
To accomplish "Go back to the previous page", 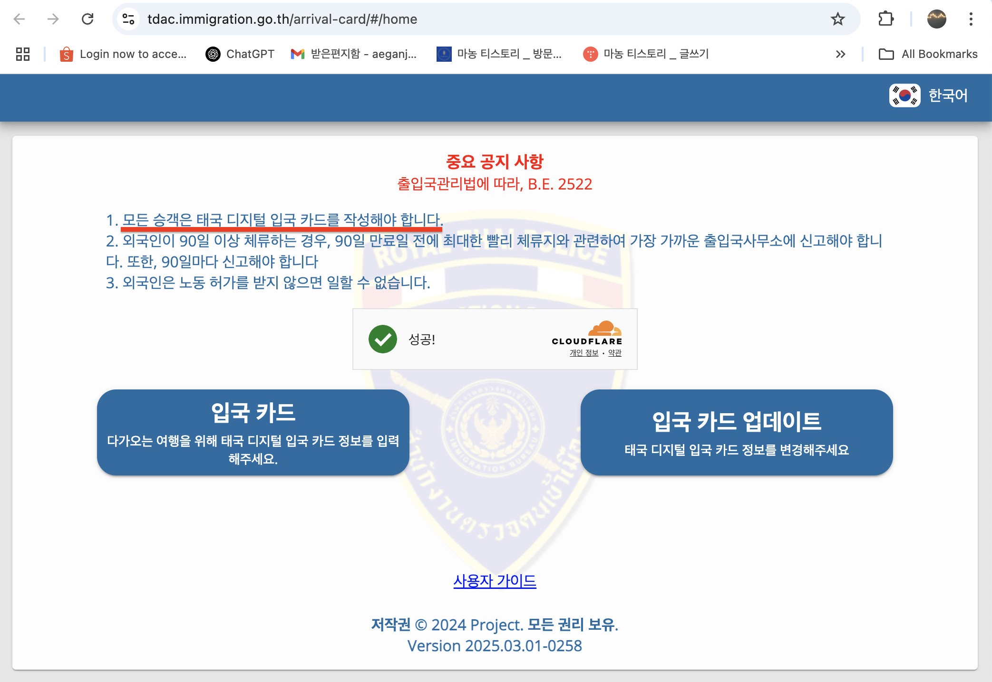I will [19, 19].
